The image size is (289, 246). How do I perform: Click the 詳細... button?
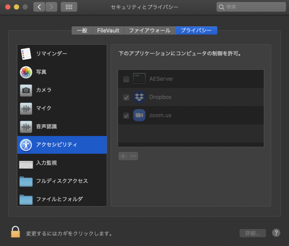(253, 233)
